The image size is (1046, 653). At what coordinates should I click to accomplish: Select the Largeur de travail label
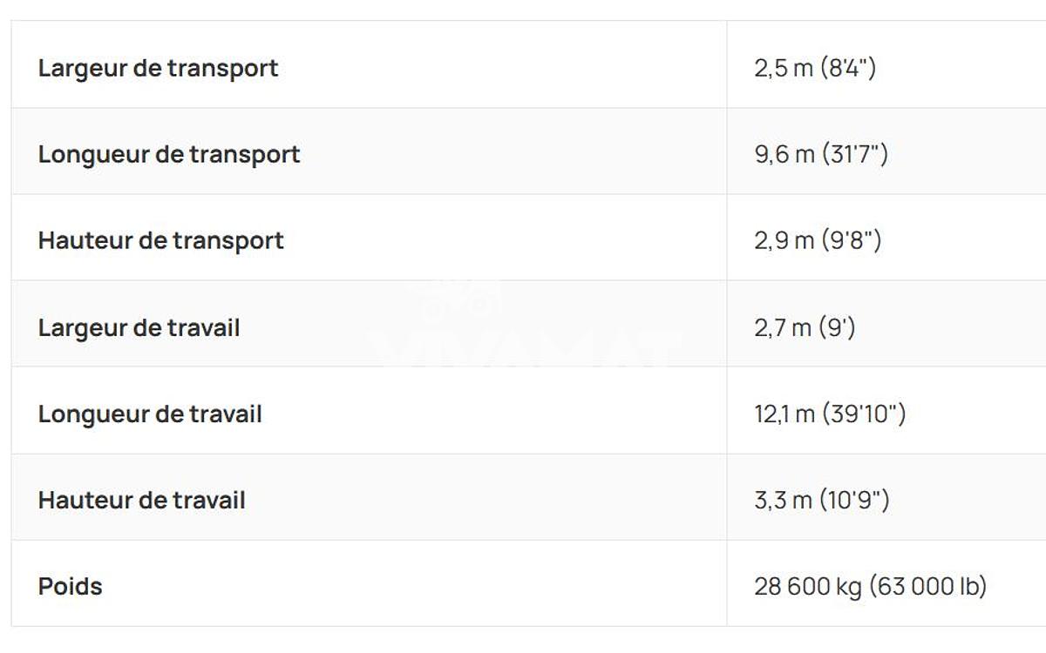tap(139, 327)
